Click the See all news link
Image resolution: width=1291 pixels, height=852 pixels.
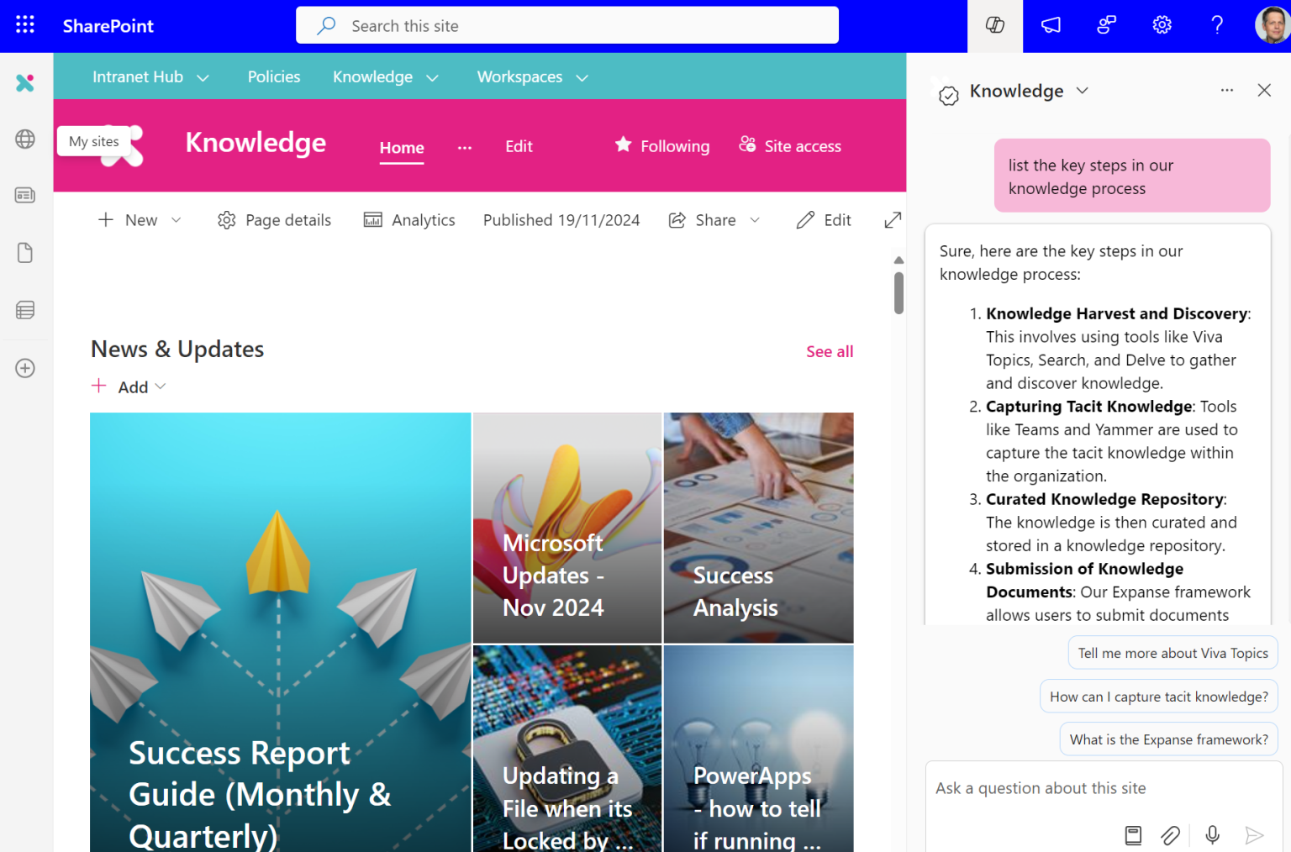pyautogui.click(x=830, y=351)
